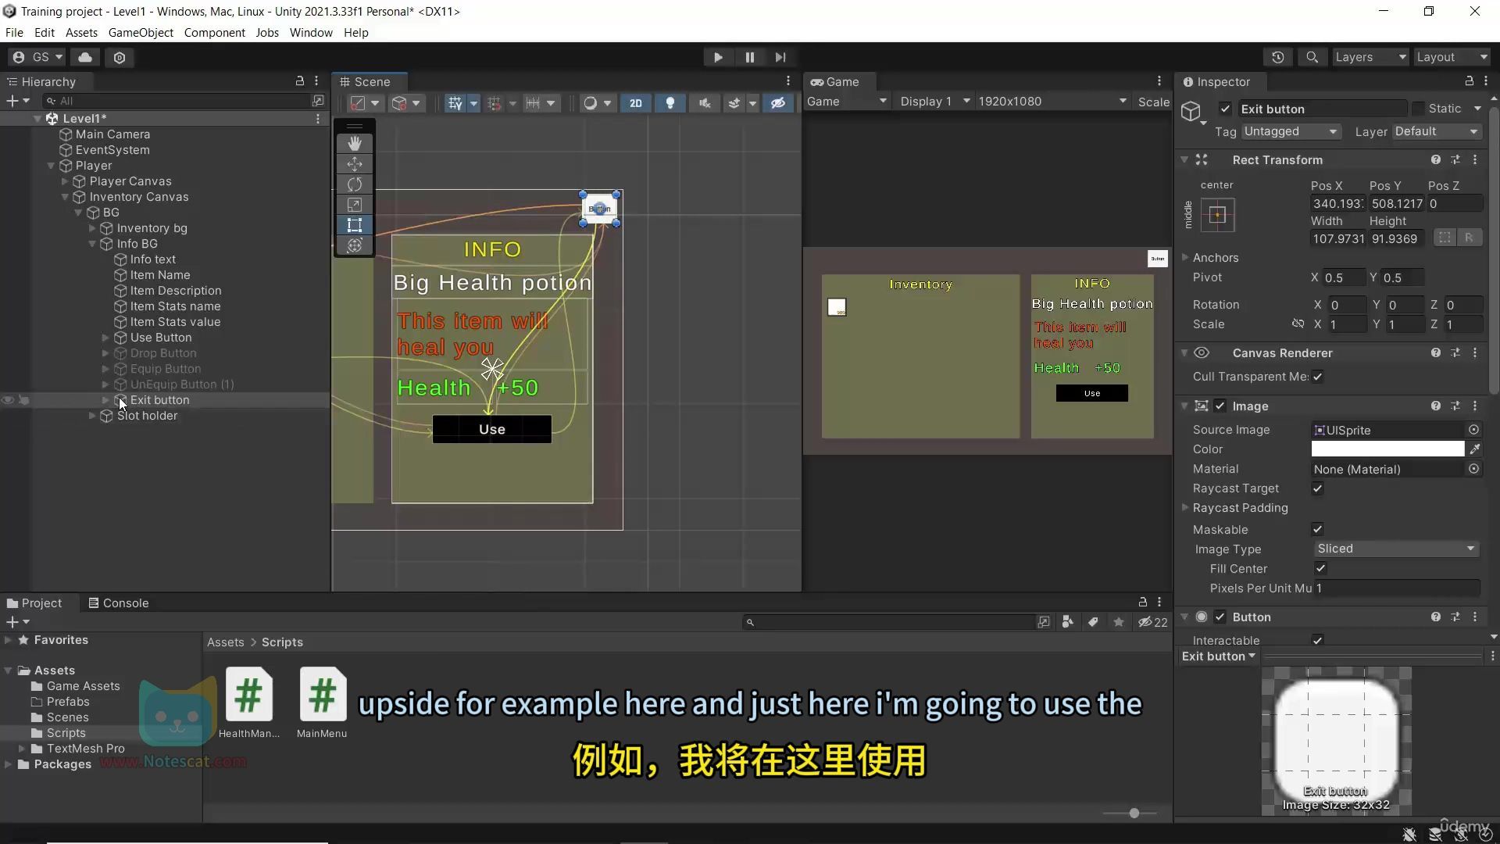The width and height of the screenshot is (1500, 844).
Task: Click the HealthManager script asset
Action: click(248, 703)
